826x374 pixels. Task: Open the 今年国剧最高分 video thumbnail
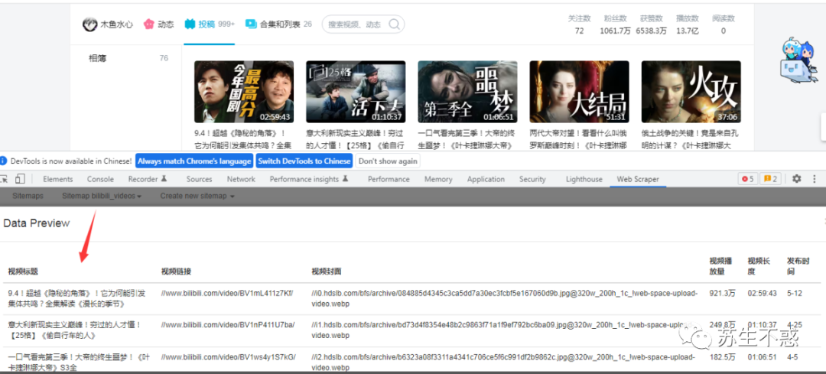click(244, 92)
